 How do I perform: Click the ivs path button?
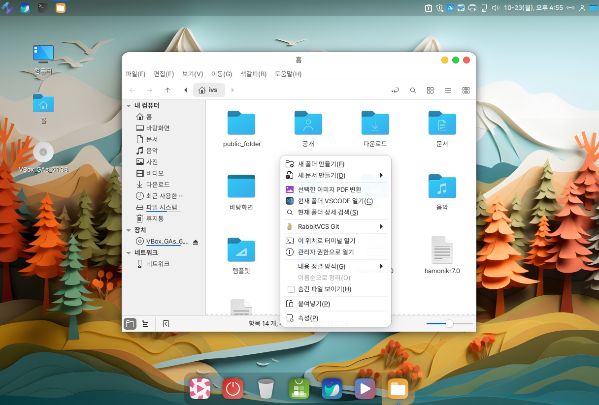click(x=208, y=90)
